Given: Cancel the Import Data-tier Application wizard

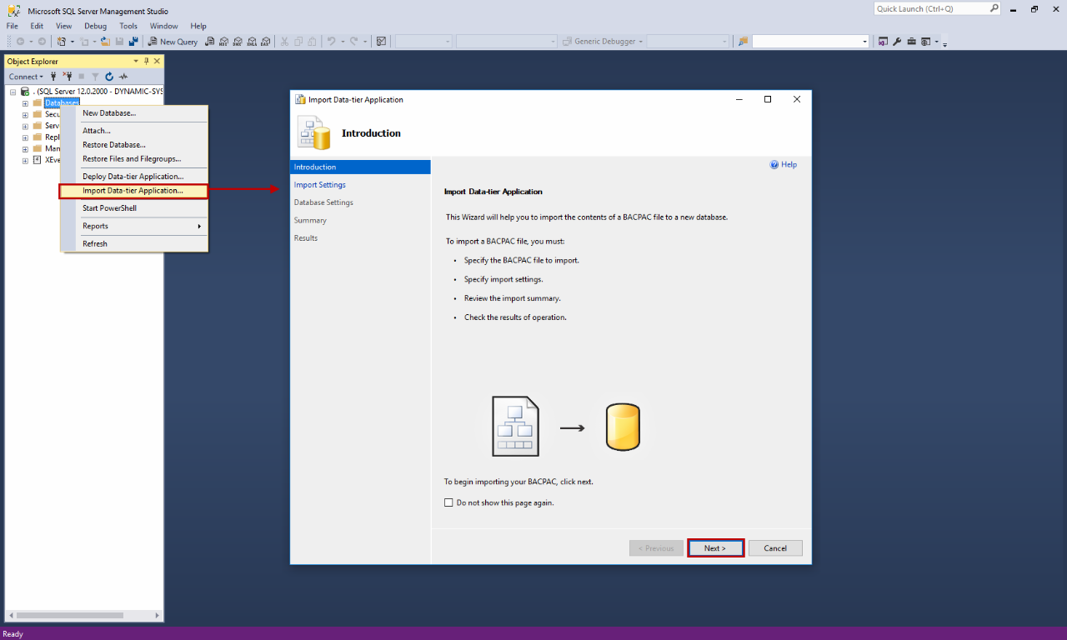Looking at the screenshot, I should coord(775,548).
